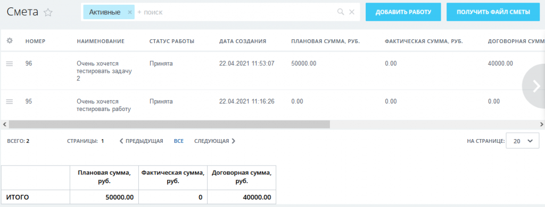Image resolution: width=545 pixels, height=207 pixels.
Task: Go to Предыдущая page
Action: pos(142,141)
